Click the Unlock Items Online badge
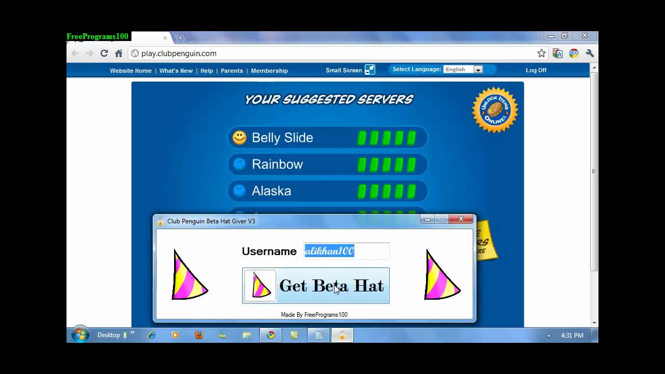 tap(495, 110)
